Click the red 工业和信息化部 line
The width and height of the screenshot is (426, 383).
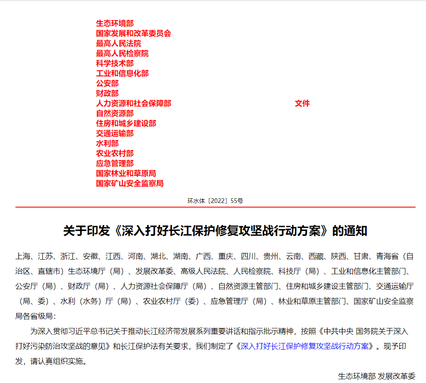click(x=122, y=73)
